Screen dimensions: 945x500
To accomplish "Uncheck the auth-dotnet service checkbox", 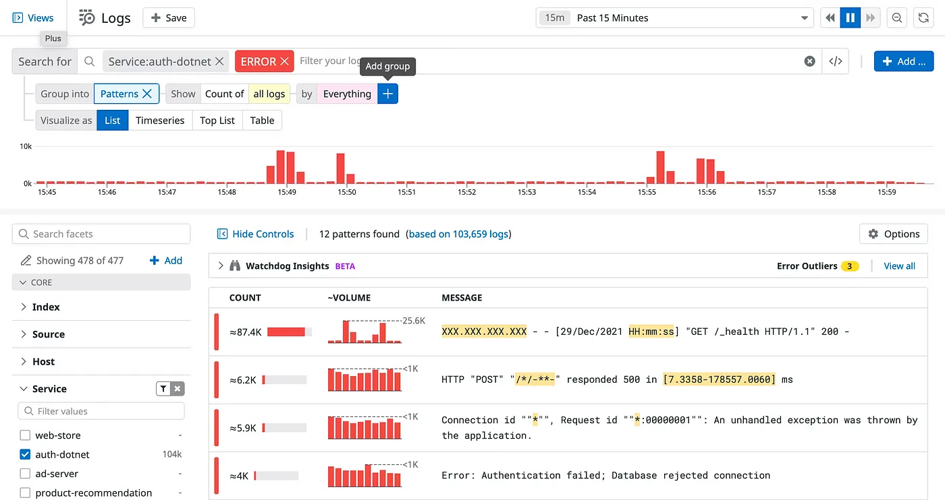I will [x=25, y=454].
